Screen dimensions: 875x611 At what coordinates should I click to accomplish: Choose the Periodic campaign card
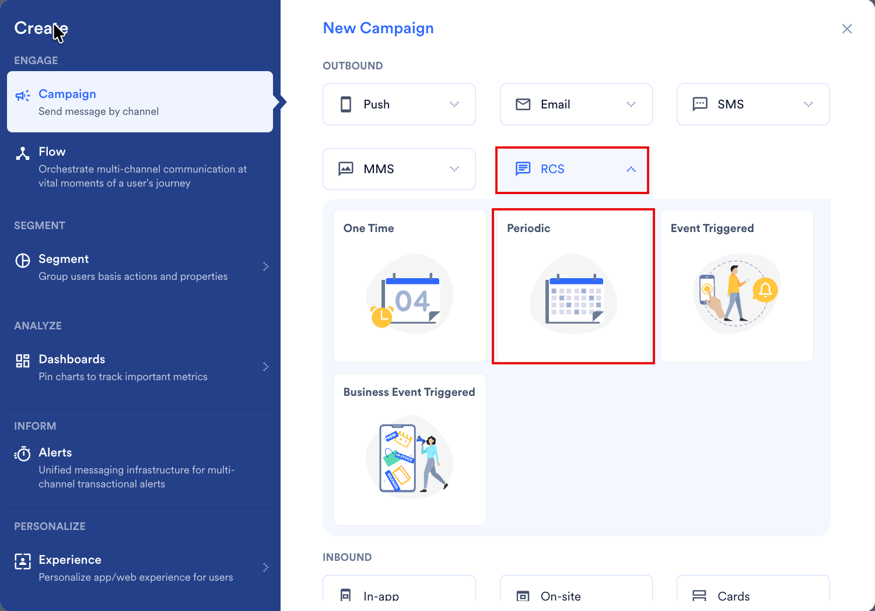pos(573,286)
